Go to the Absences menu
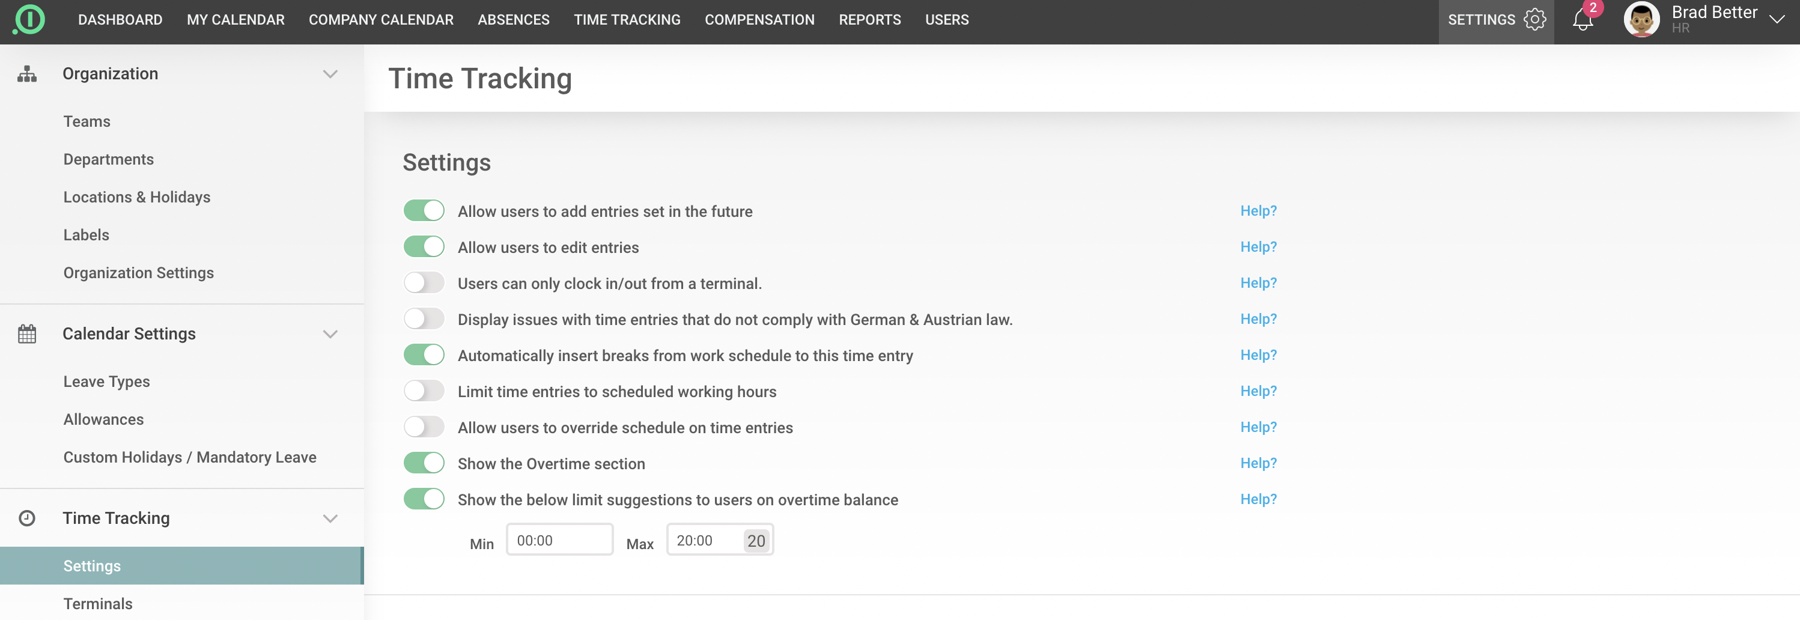This screenshot has width=1800, height=620. [x=513, y=20]
